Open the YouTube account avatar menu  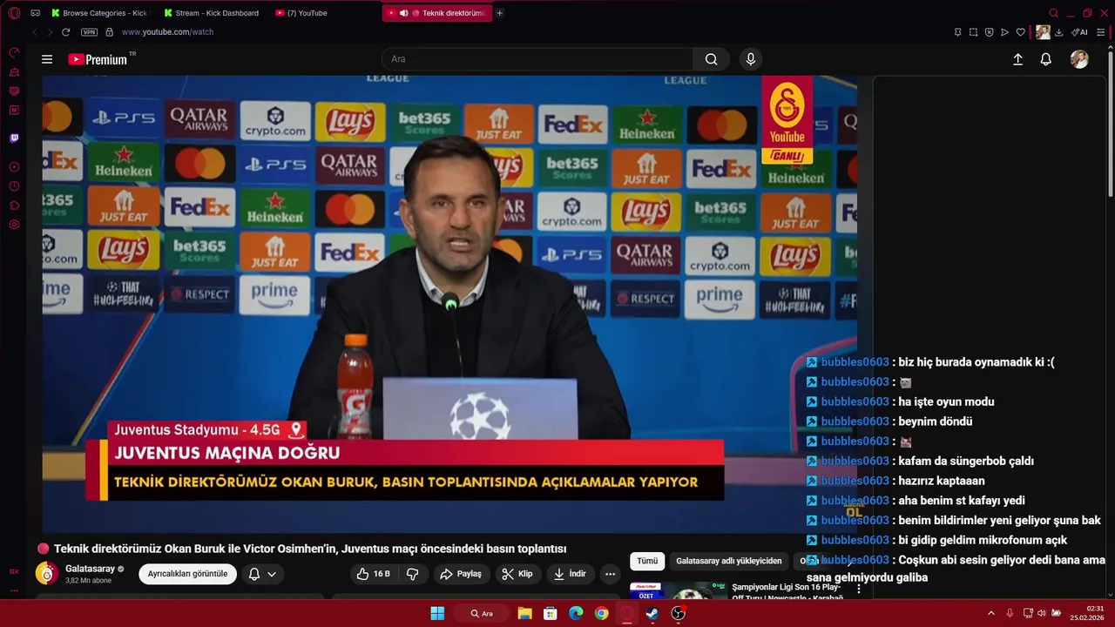click(1079, 59)
